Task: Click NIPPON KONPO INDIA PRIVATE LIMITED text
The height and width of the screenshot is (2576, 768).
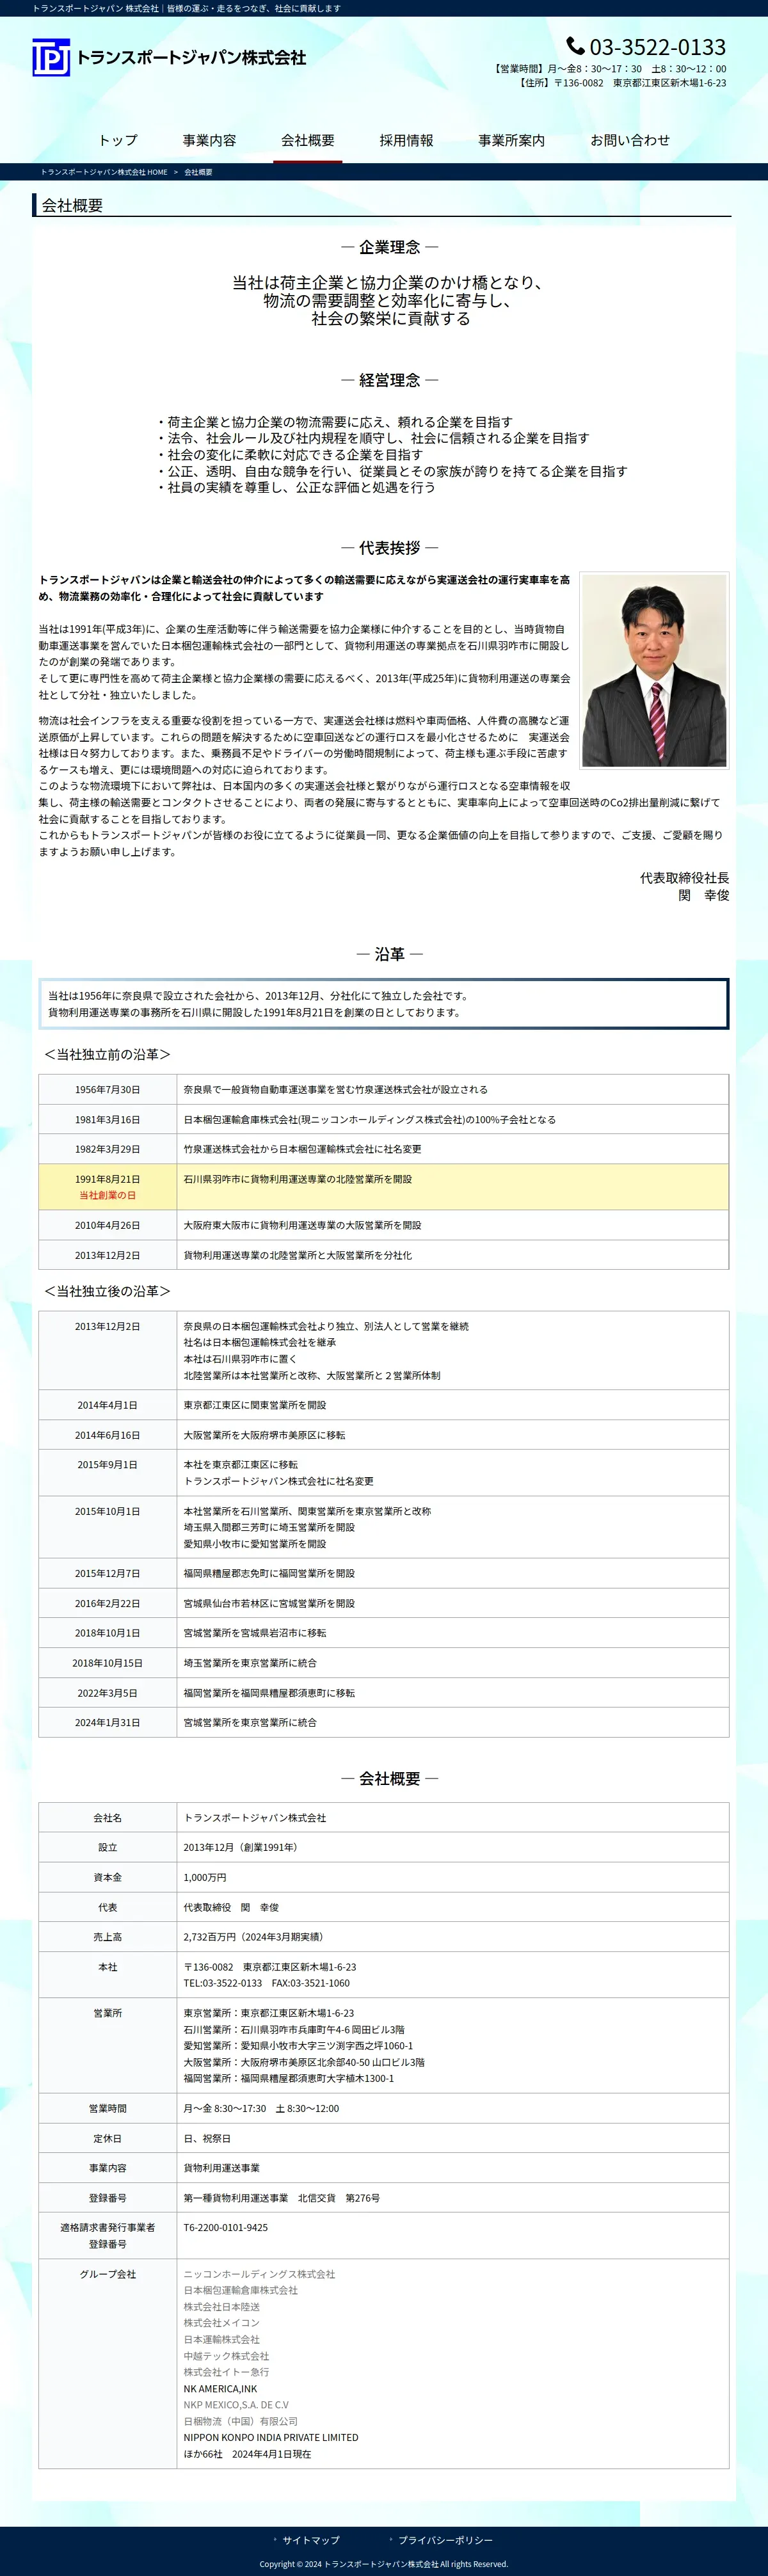Action: pyautogui.click(x=271, y=2437)
